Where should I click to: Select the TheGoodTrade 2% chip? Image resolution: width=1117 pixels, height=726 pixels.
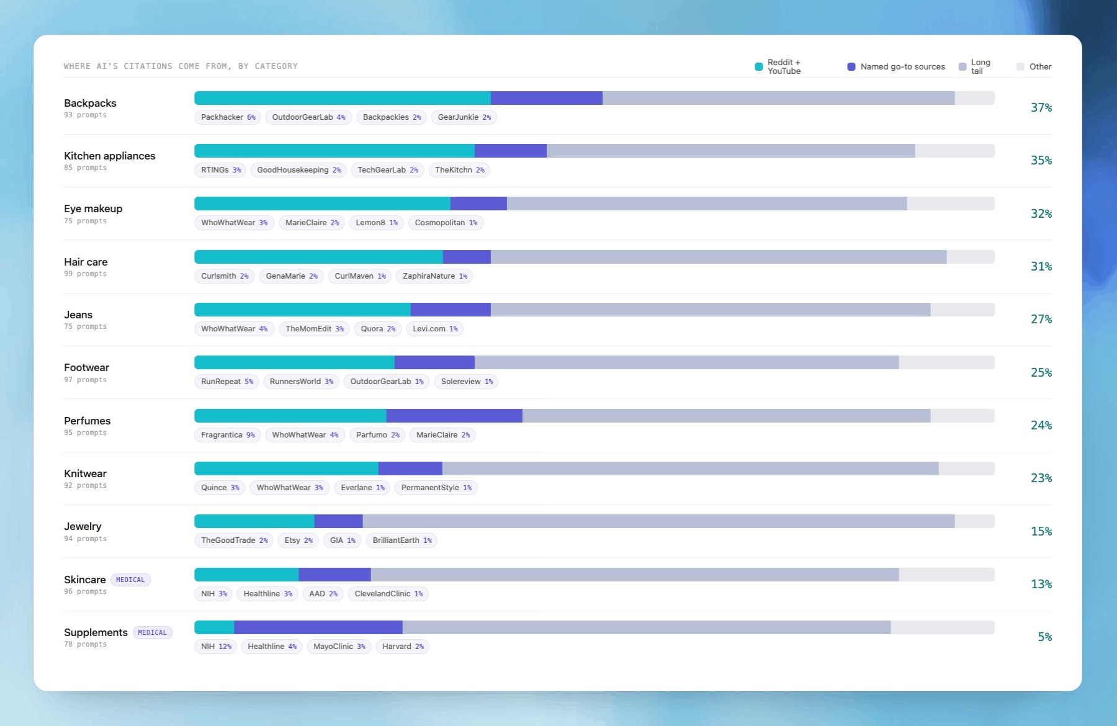[x=234, y=540]
